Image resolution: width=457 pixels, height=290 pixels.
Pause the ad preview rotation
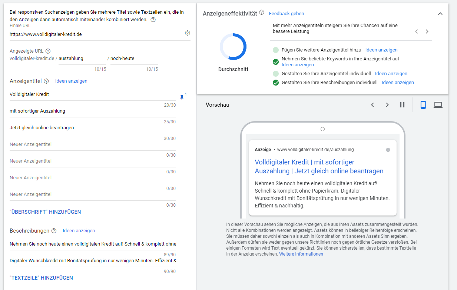[402, 105]
